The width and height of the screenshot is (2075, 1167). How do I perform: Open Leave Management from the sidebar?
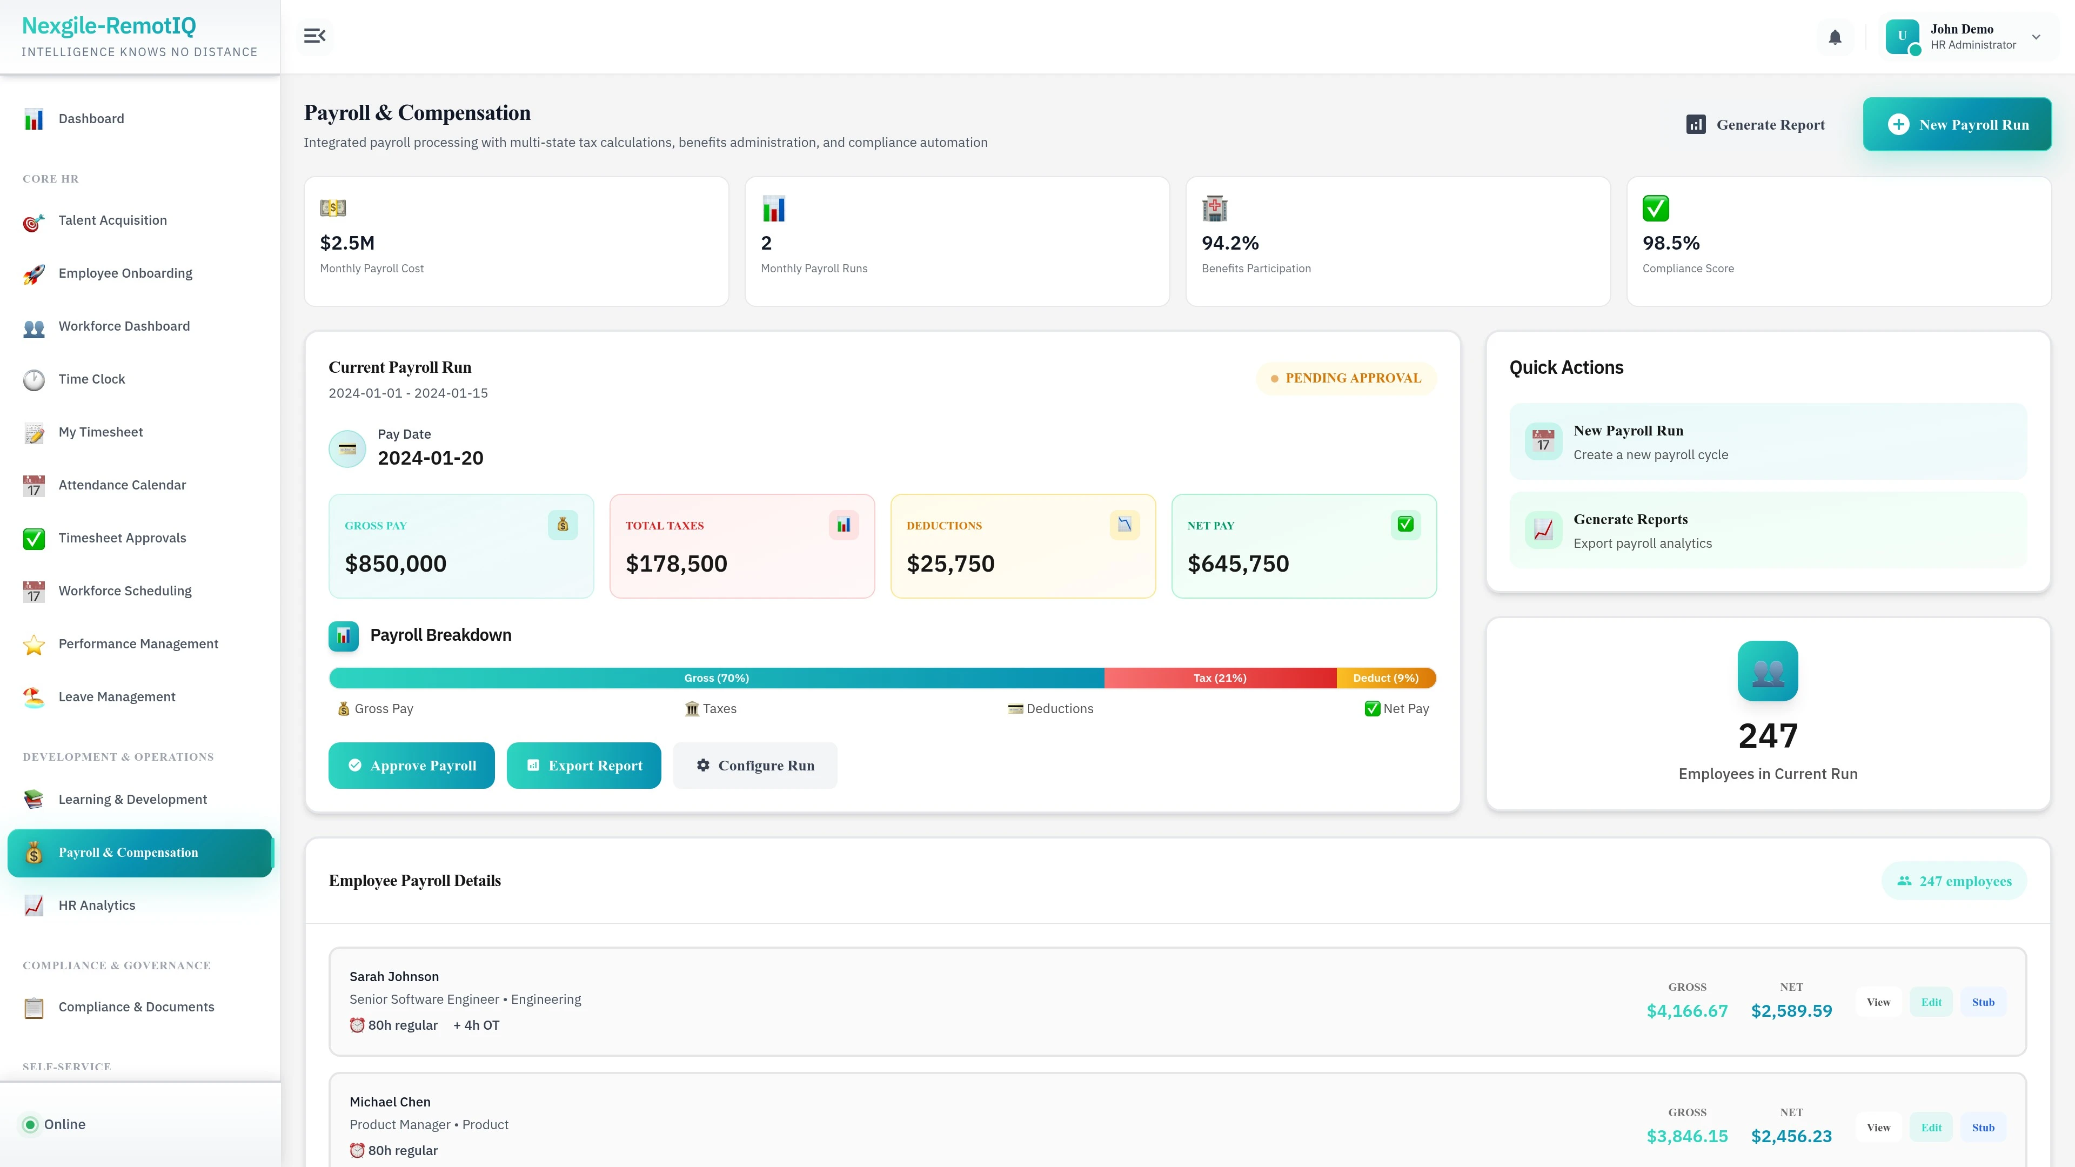coord(117,696)
